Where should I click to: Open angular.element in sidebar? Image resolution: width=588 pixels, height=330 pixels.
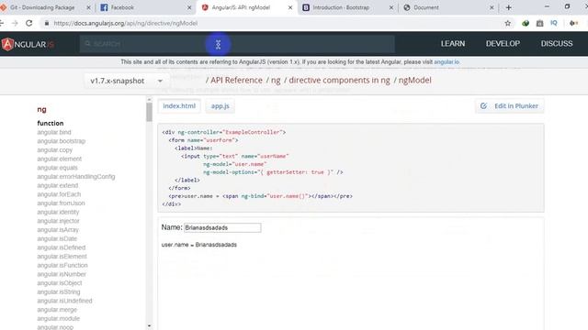[x=59, y=159]
